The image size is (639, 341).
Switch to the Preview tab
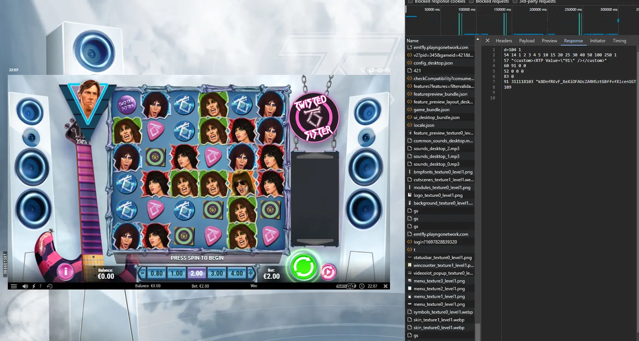549,41
